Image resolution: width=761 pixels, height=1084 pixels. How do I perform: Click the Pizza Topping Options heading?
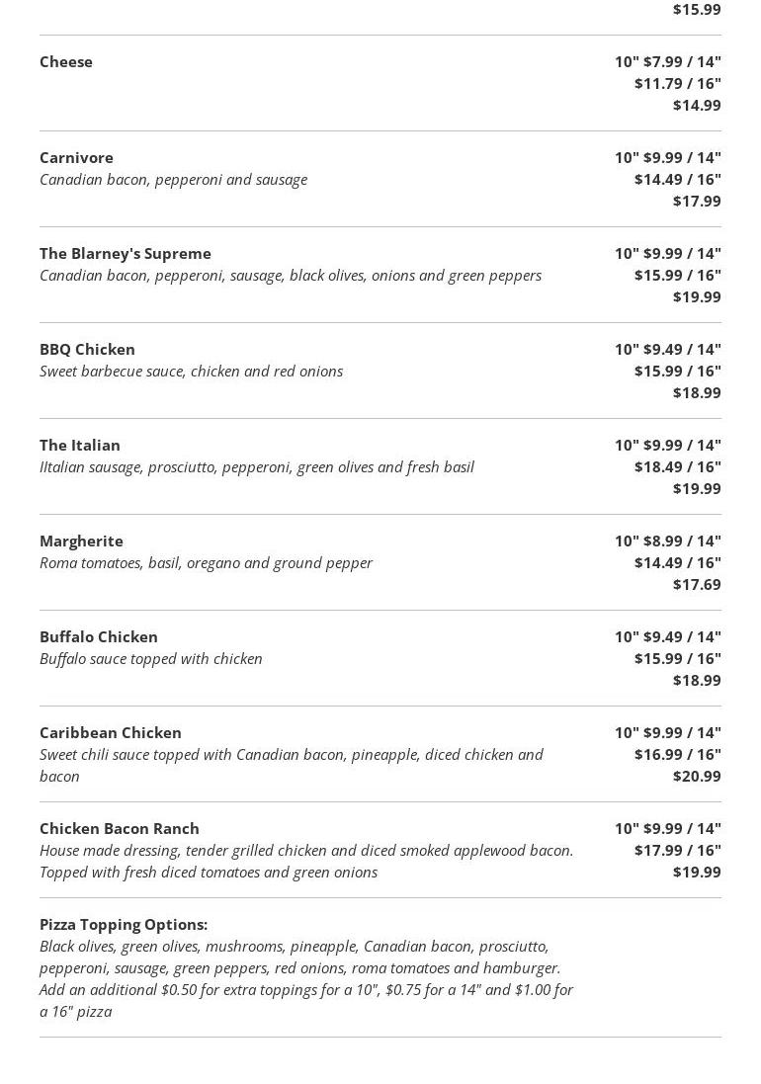coord(124,924)
